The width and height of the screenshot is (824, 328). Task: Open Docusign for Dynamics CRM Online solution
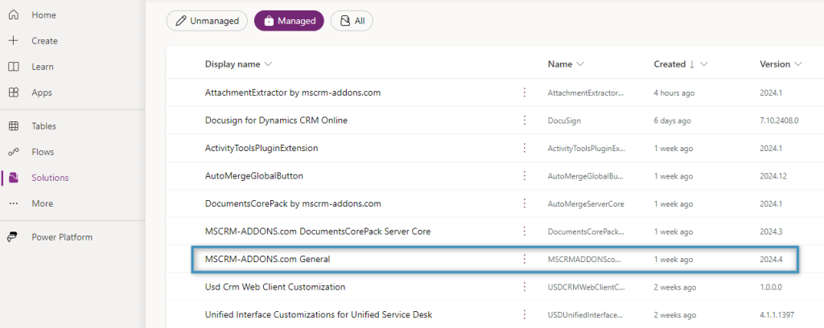click(277, 120)
